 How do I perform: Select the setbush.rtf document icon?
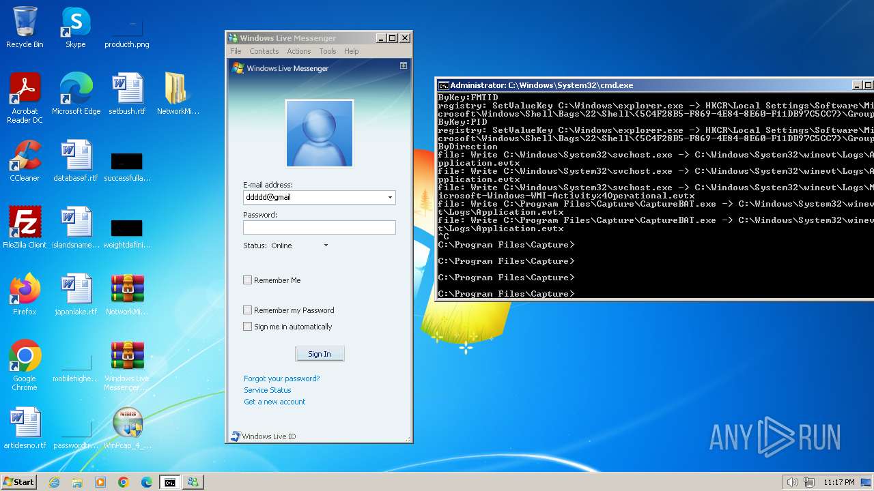coord(127,94)
